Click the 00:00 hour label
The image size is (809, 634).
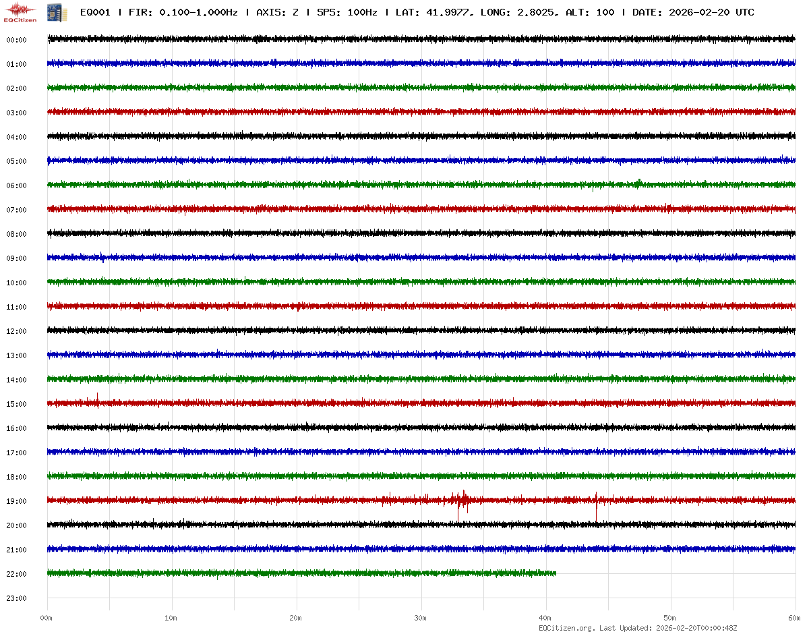click(x=16, y=40)
